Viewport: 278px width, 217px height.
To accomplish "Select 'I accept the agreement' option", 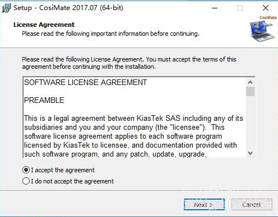I will coord(26,170).
